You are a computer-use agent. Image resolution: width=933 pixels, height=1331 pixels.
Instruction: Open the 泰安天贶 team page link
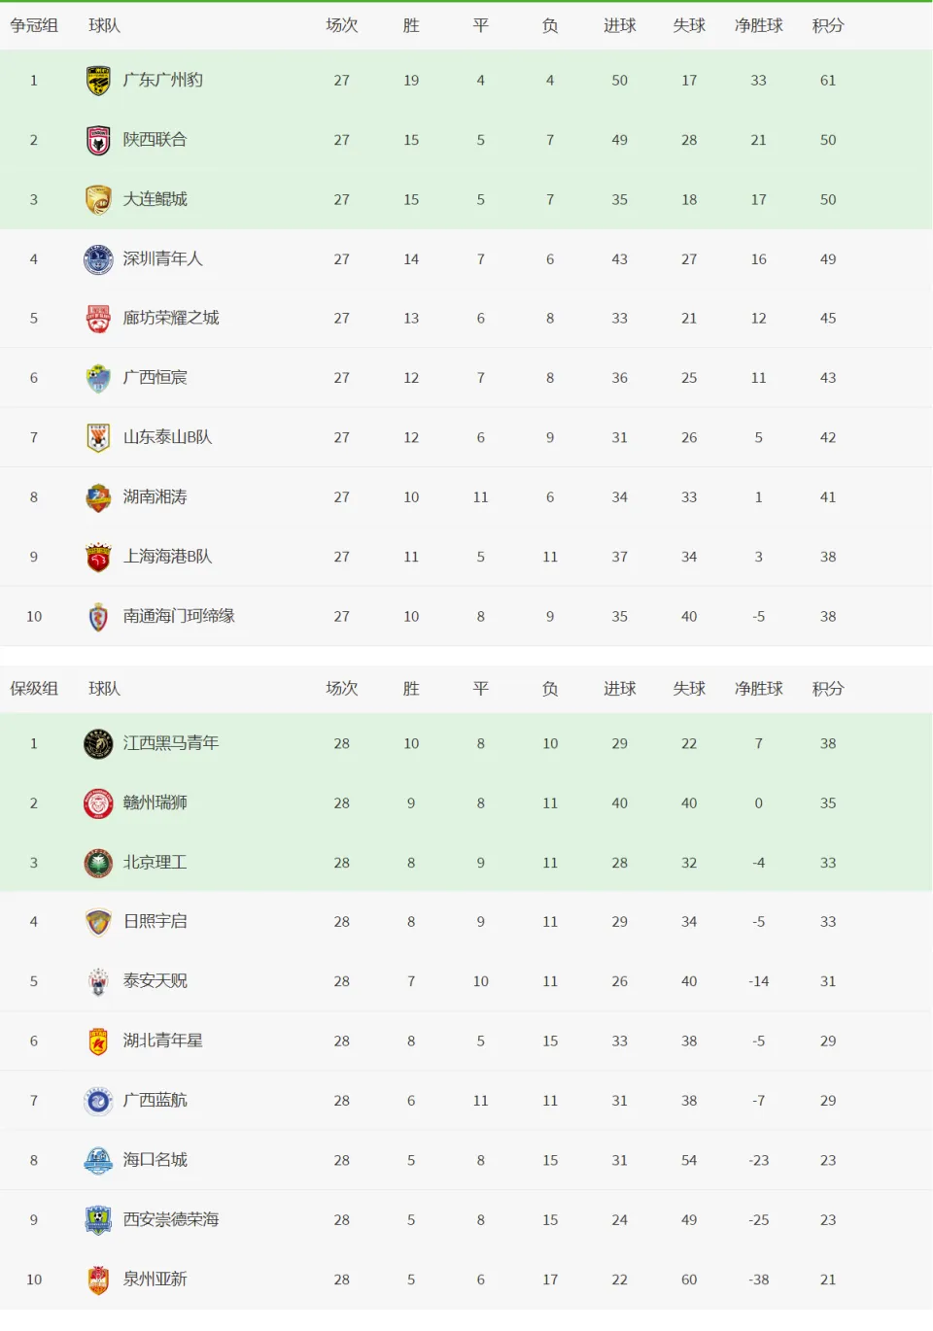pos(155,981)
